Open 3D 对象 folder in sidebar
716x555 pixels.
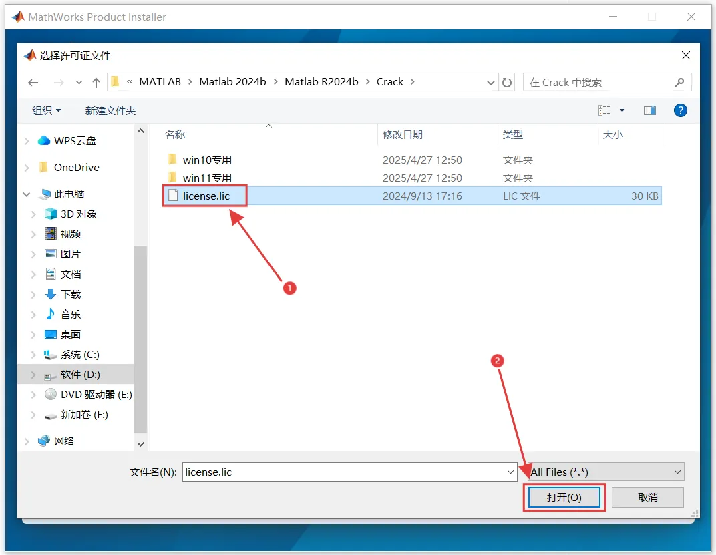click(x=79, y=214)
